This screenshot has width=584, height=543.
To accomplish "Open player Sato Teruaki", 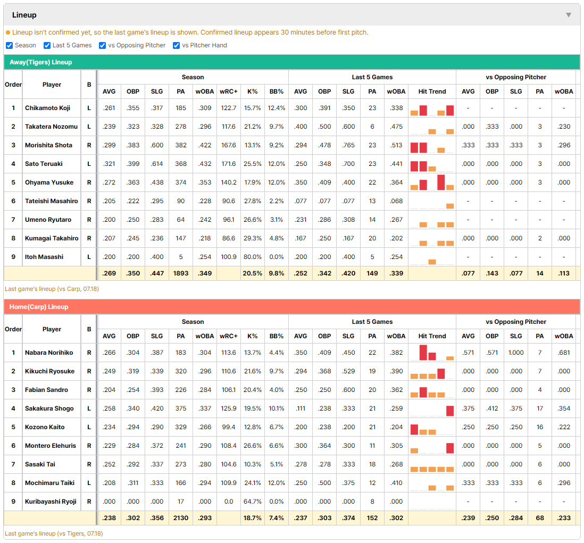I will point(44,164).
